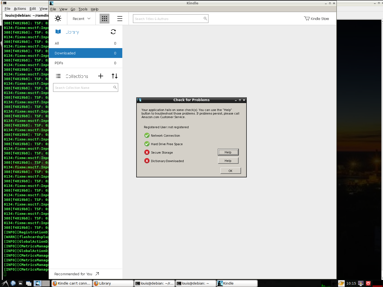Click the Collections heading
Screen dimensions: 383x287
tap(77, 76)
